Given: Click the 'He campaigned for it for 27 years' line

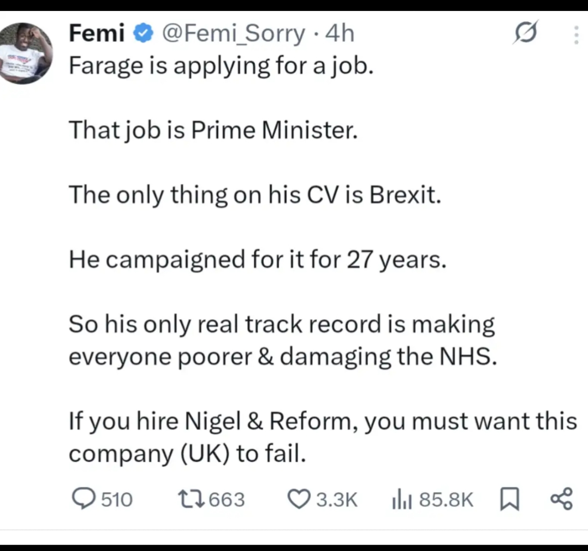Looking at the screenshot, I should click(x=258, y=260).
